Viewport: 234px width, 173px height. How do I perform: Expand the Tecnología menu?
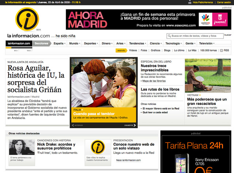click(x=173, y=43)
